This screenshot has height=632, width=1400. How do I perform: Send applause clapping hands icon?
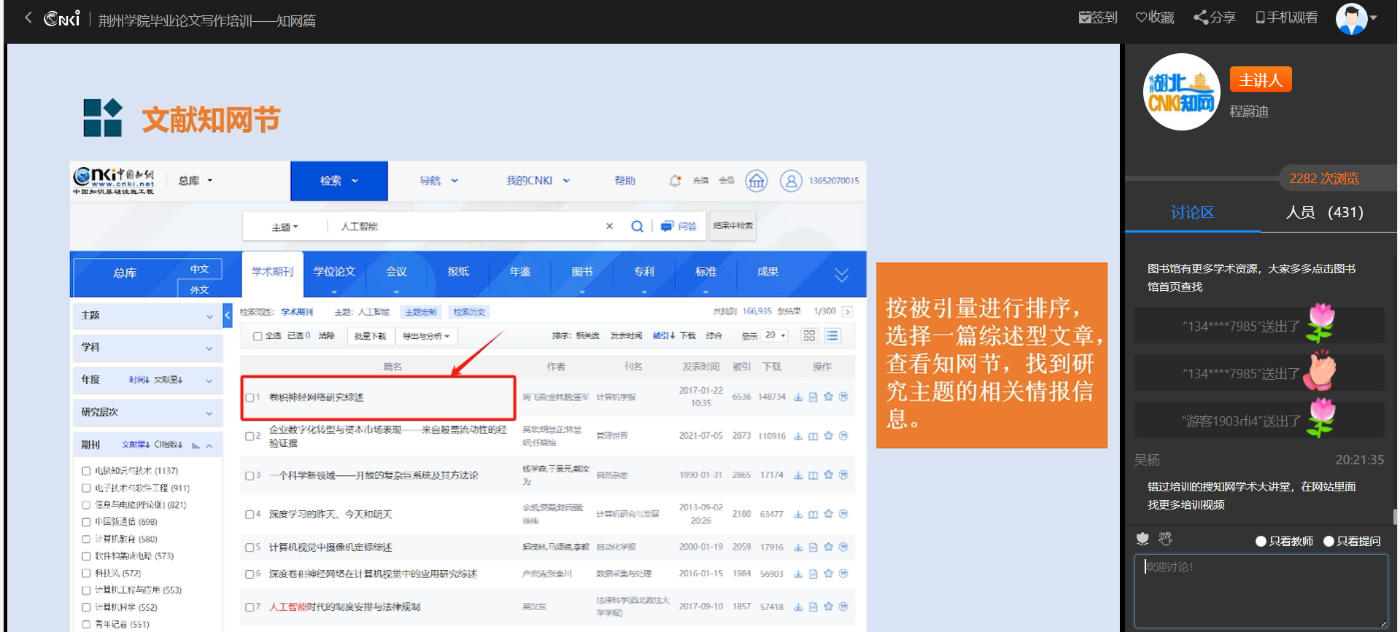1165,539
